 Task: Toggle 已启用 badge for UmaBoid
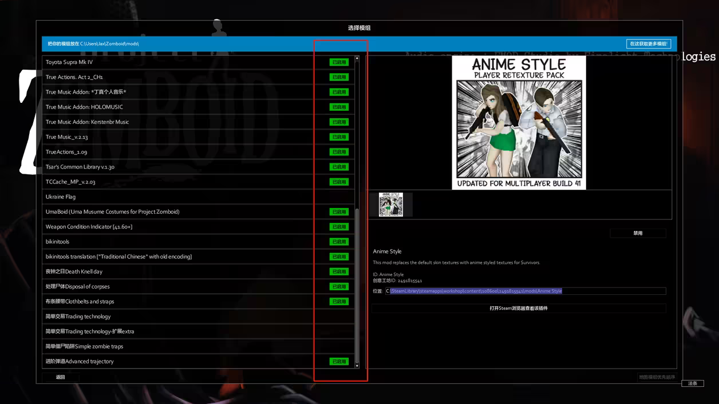pyautogui.click(x=339, y=211)
